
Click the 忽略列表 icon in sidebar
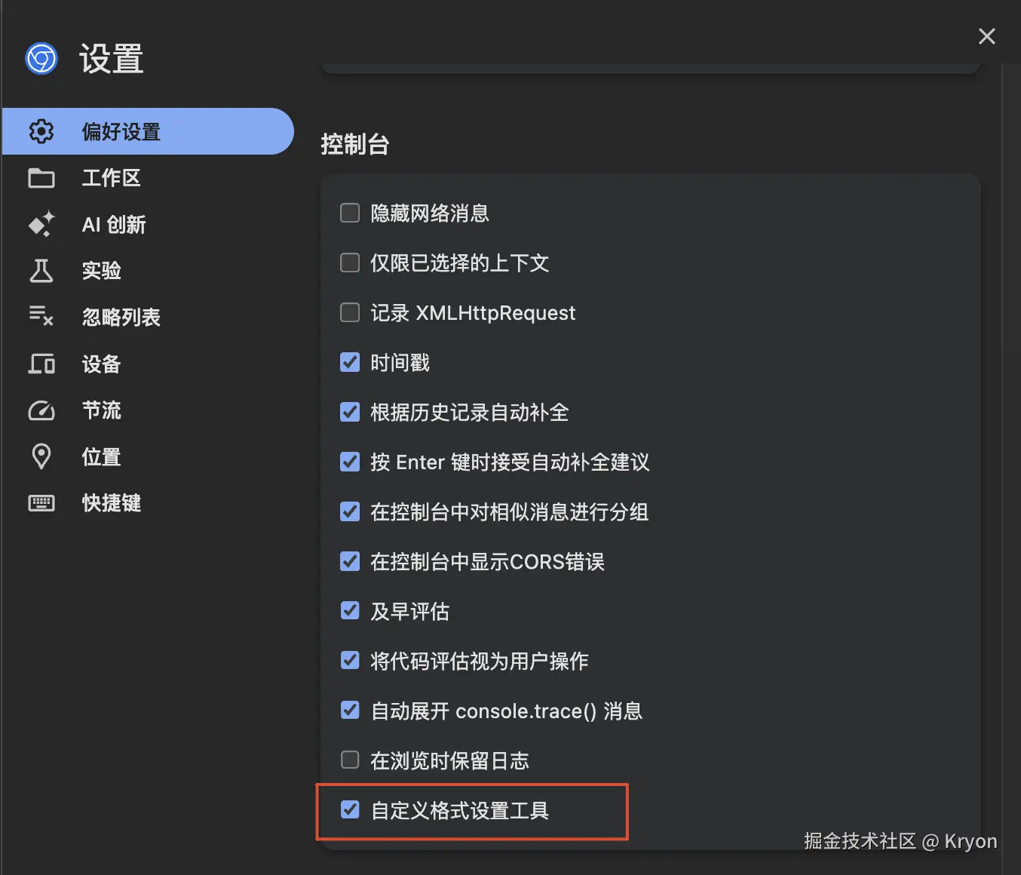point(41,317)
